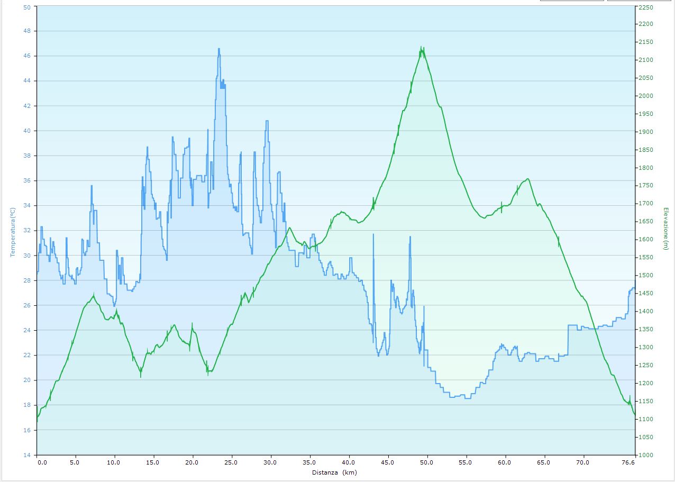Viewport: 675px width, 482px height.
Task: Click the 14 label on temperature axis
Action: pyautogui.click(x=27, y=455)
